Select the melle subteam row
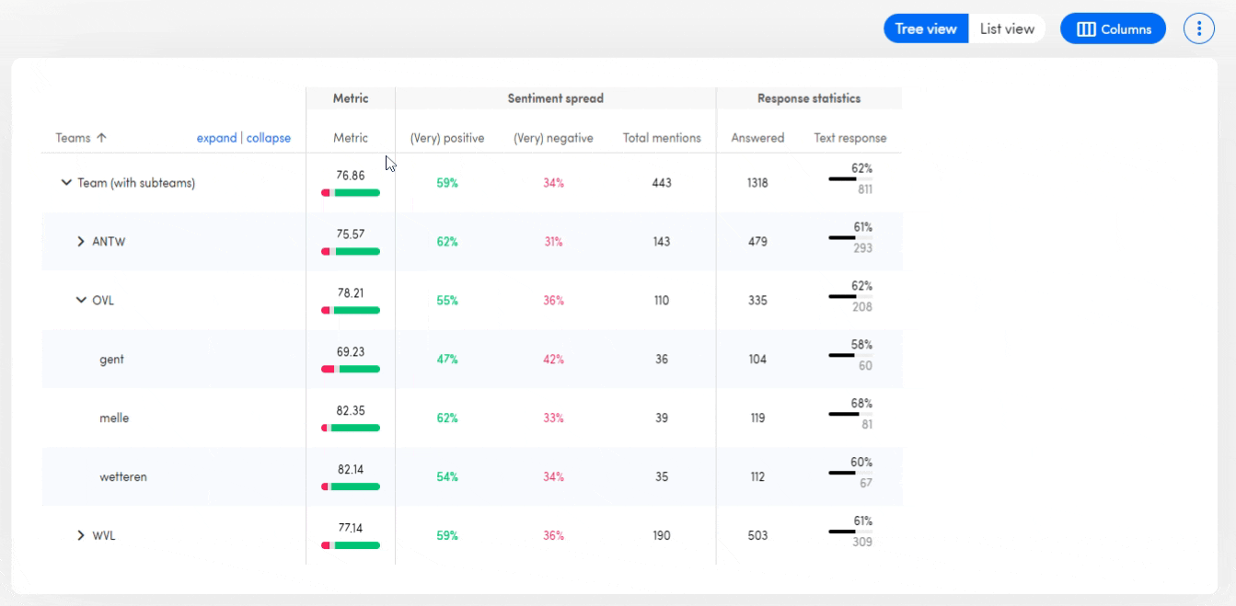Screen dimensions: 1236x606 (114, 418)
